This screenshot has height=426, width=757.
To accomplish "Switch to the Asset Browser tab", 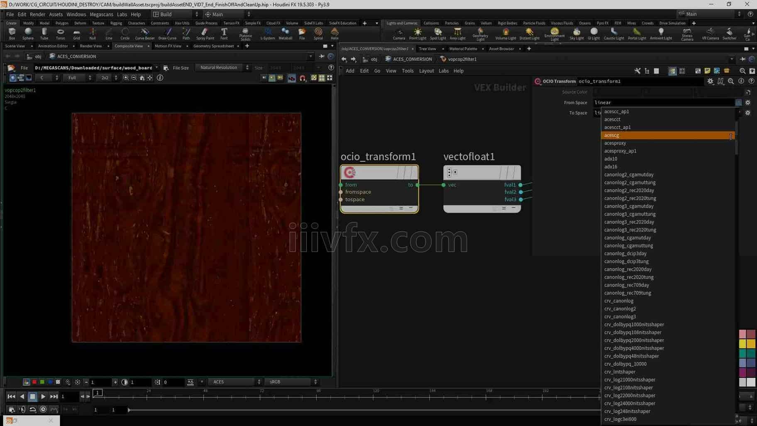I will (x=501, y=49).
